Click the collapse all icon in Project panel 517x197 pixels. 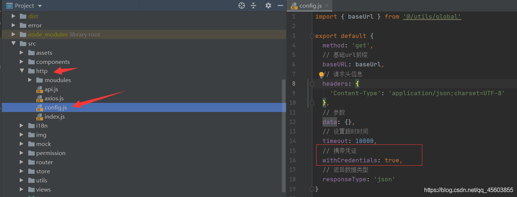click(x=253, y=5)
